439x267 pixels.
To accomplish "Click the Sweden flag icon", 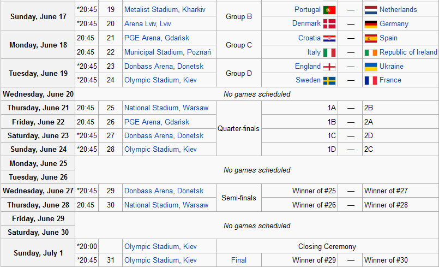I will pyautogui.click(x=329, y=81).
